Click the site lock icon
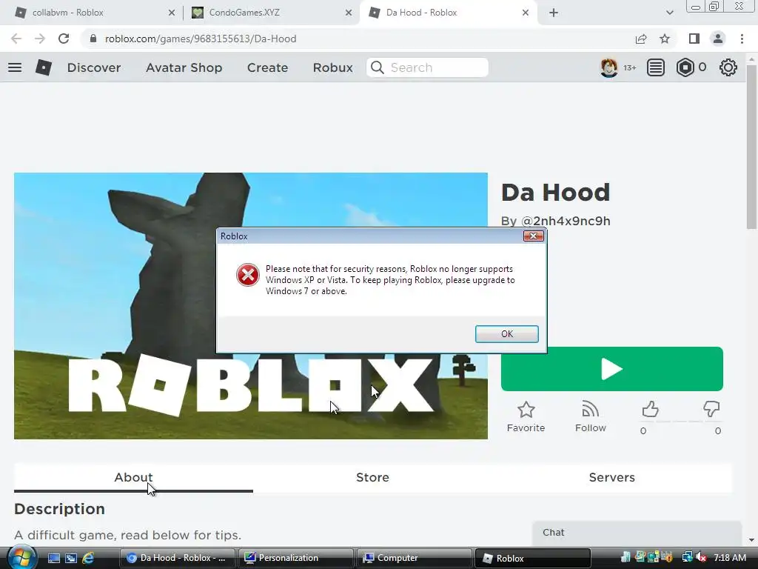The image size is (758, 569). pos(93,39)
